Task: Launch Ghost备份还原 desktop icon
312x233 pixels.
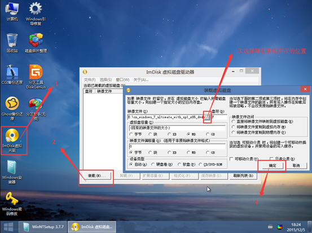Action: (12, 108)
